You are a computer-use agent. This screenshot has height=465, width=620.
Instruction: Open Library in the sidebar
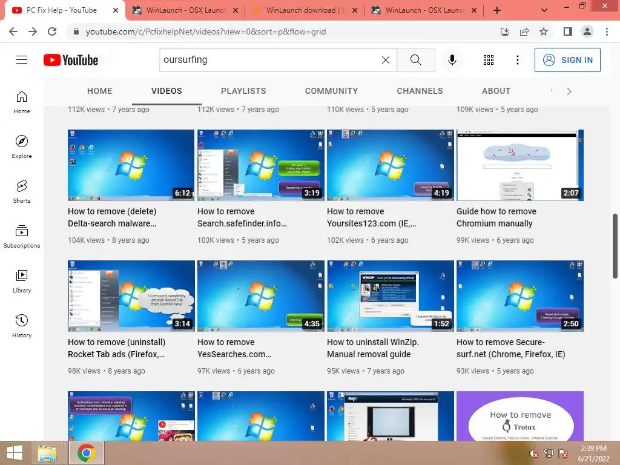(22, 281)
